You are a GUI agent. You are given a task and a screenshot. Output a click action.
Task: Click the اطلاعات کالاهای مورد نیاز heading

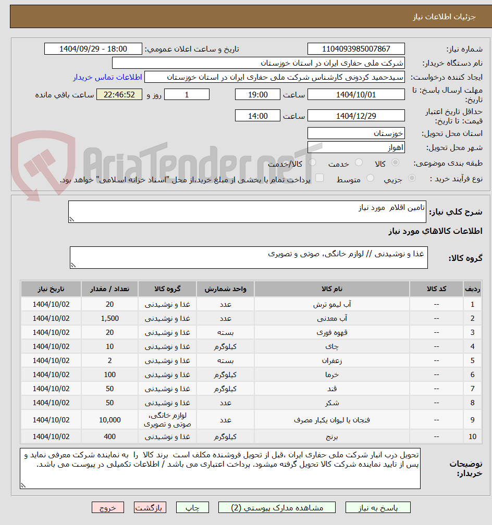(x=435, y=231)
